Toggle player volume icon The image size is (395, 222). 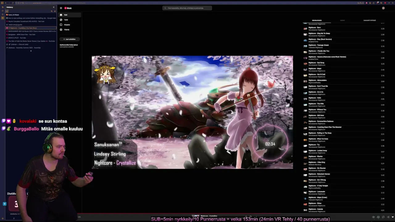(373, 217)
